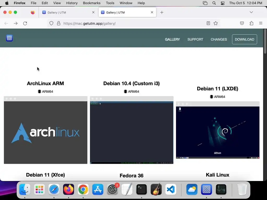267x200 pixels.
Task: Open the History menu
Action: [x=72, y=3]
